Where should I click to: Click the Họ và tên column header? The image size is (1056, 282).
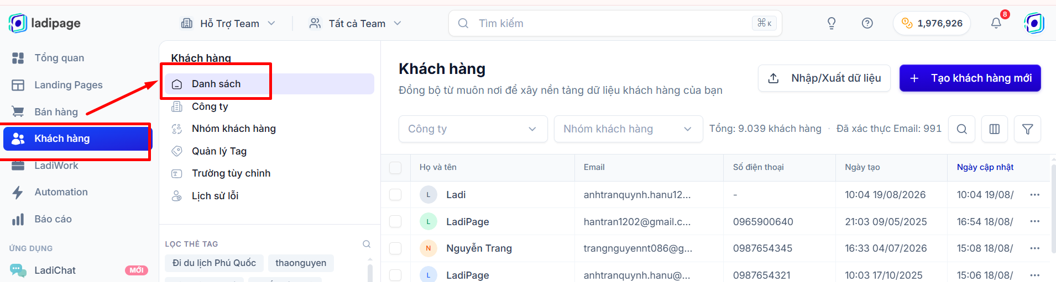[438, 167]
